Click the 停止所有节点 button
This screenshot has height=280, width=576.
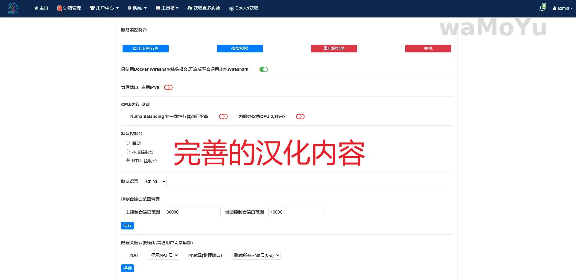point(146,49)
